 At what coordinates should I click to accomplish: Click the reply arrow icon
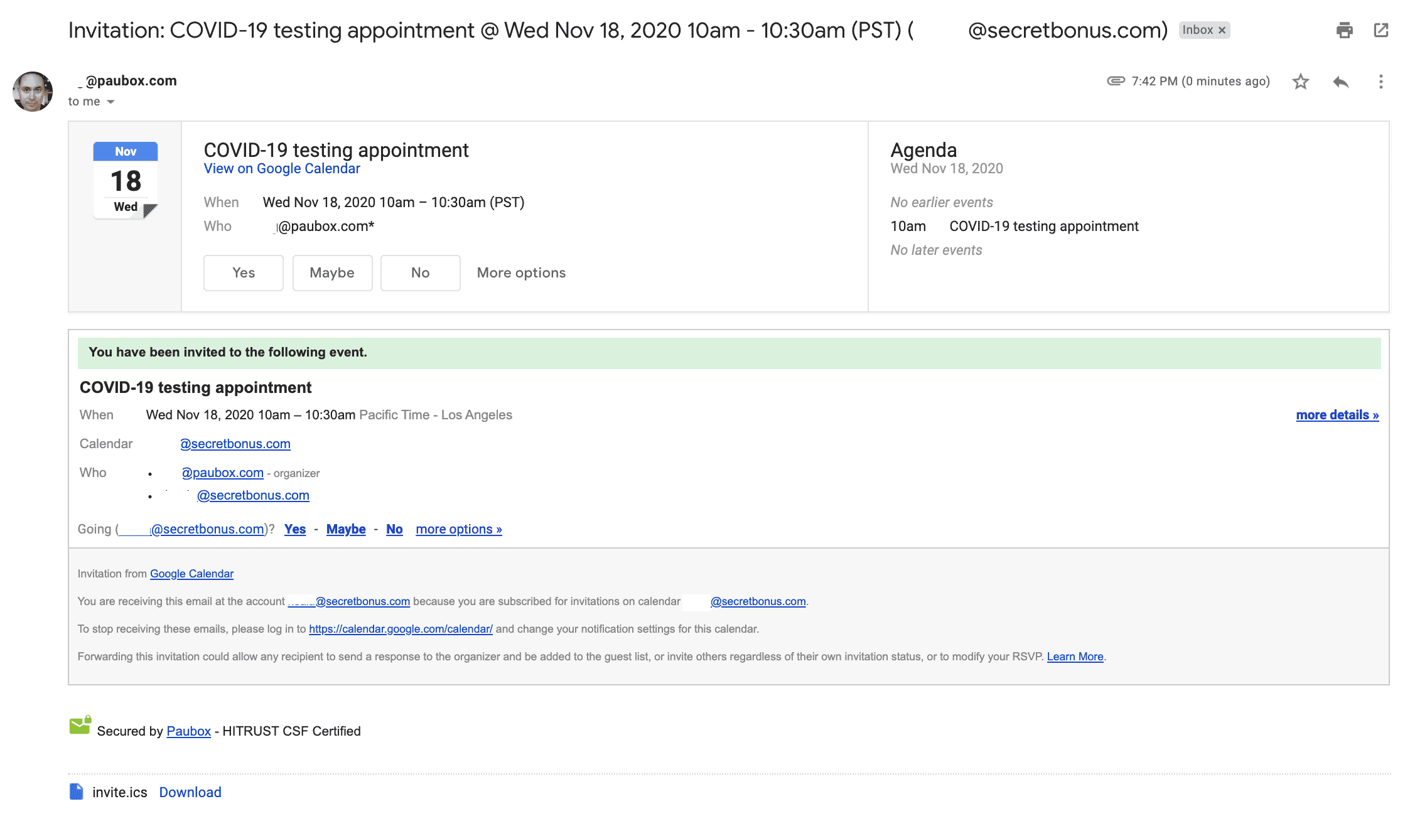point(1340,82)
